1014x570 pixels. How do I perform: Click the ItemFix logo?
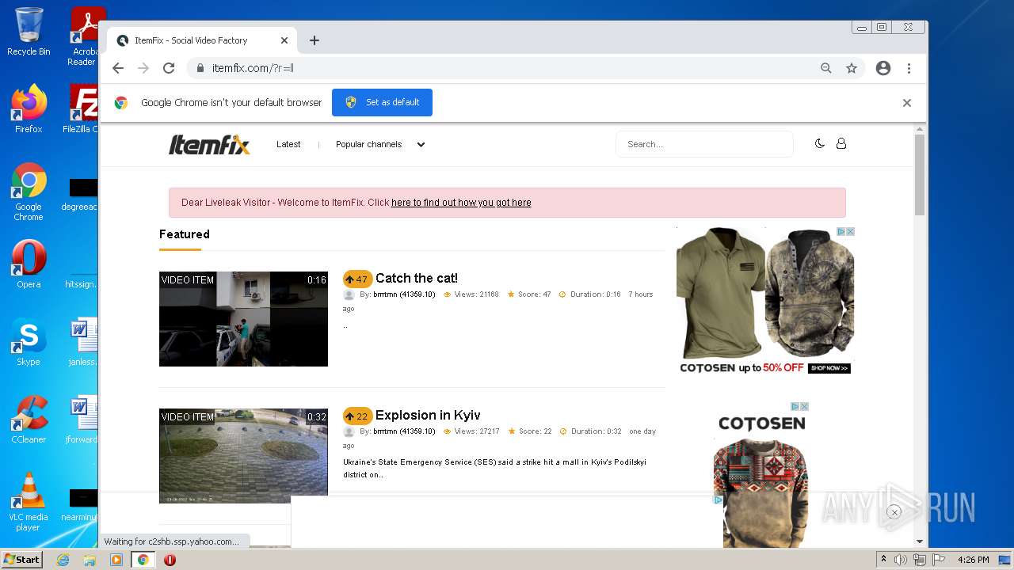pyautogui.click(x=209, y=145)
